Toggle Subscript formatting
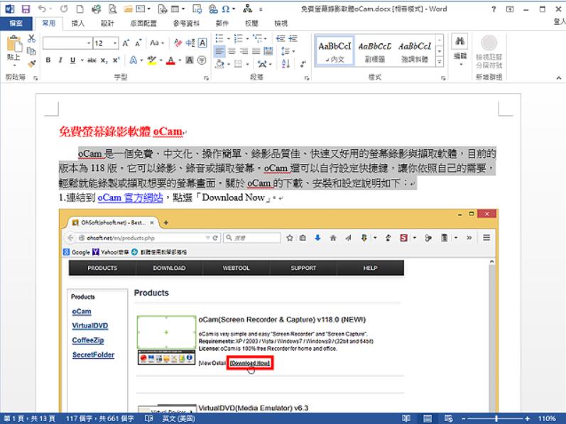 pos(104,60)
